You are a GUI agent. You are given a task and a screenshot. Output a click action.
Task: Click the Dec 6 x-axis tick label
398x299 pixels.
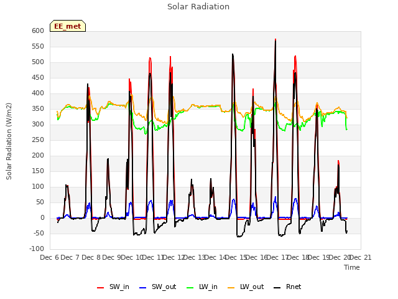click(50, 257)
